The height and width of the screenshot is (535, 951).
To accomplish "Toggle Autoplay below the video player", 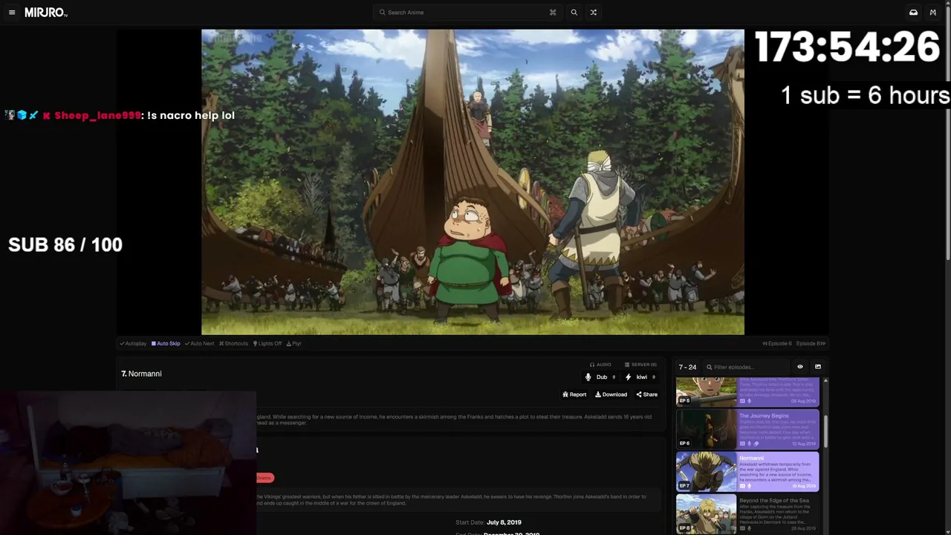I will point(133,343).
